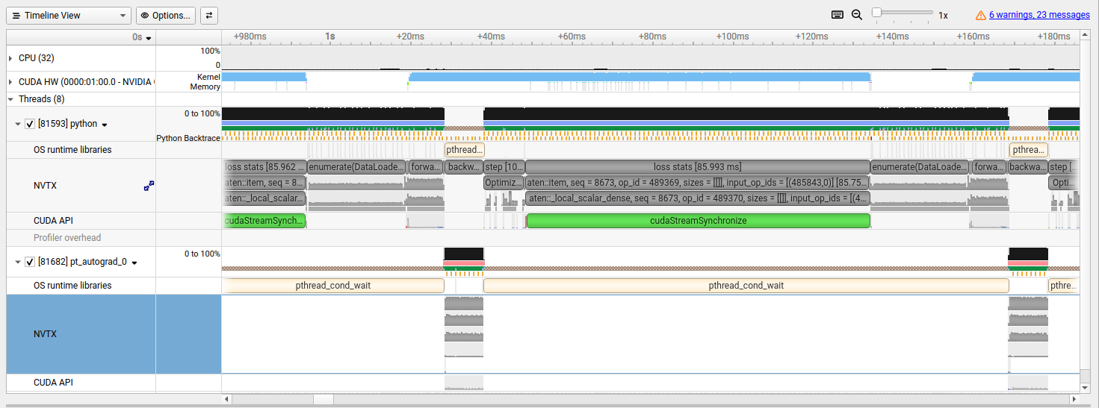The image size is (1099, 408).
Task: Click the left arrow of the horizontal scrollbar
Action: click(227, 399)
